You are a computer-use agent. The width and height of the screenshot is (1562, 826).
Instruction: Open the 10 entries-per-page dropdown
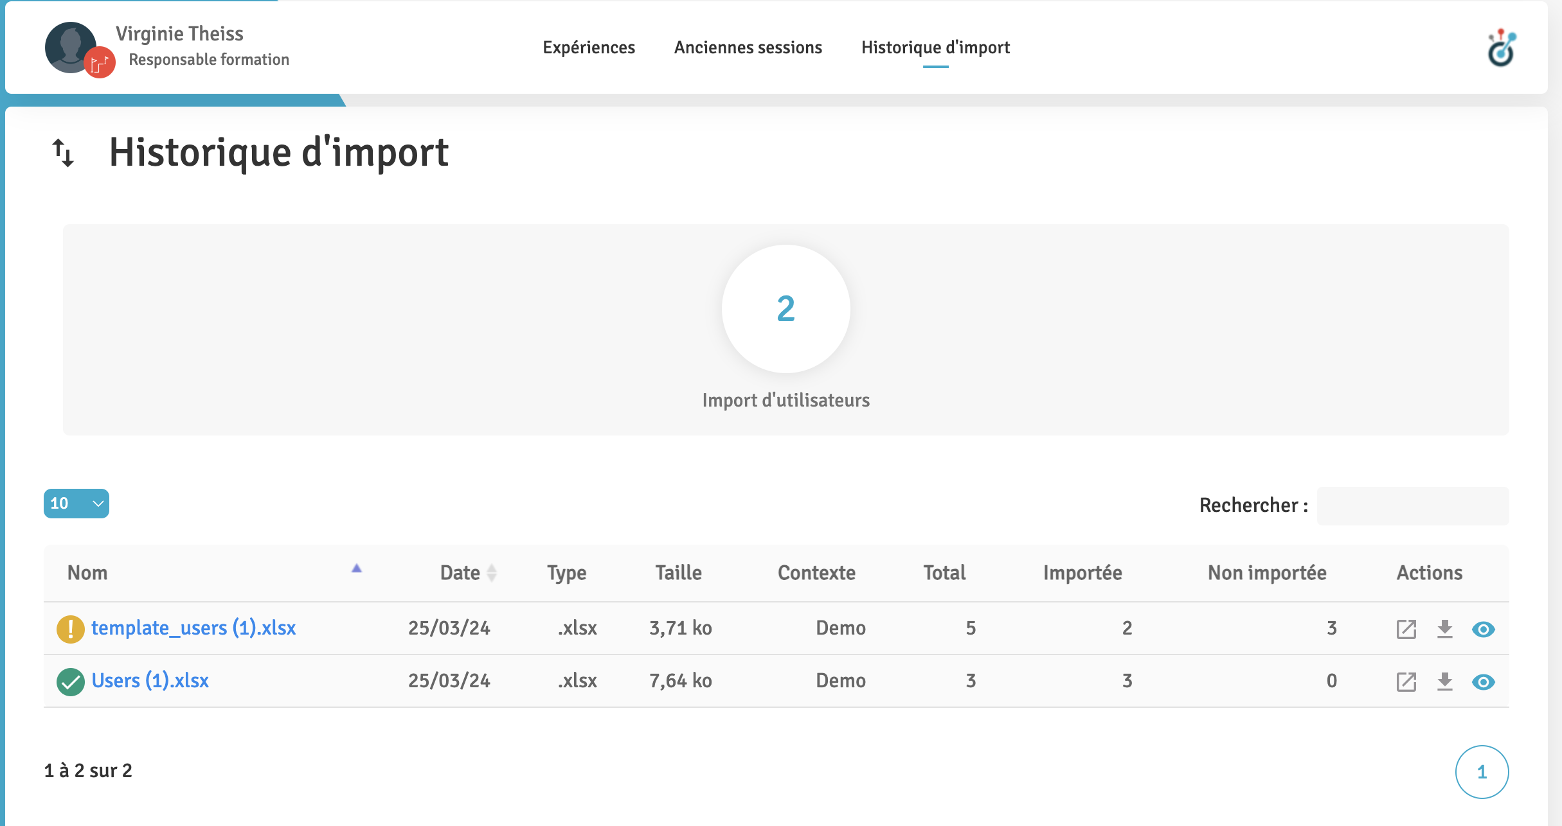(76, 504)
